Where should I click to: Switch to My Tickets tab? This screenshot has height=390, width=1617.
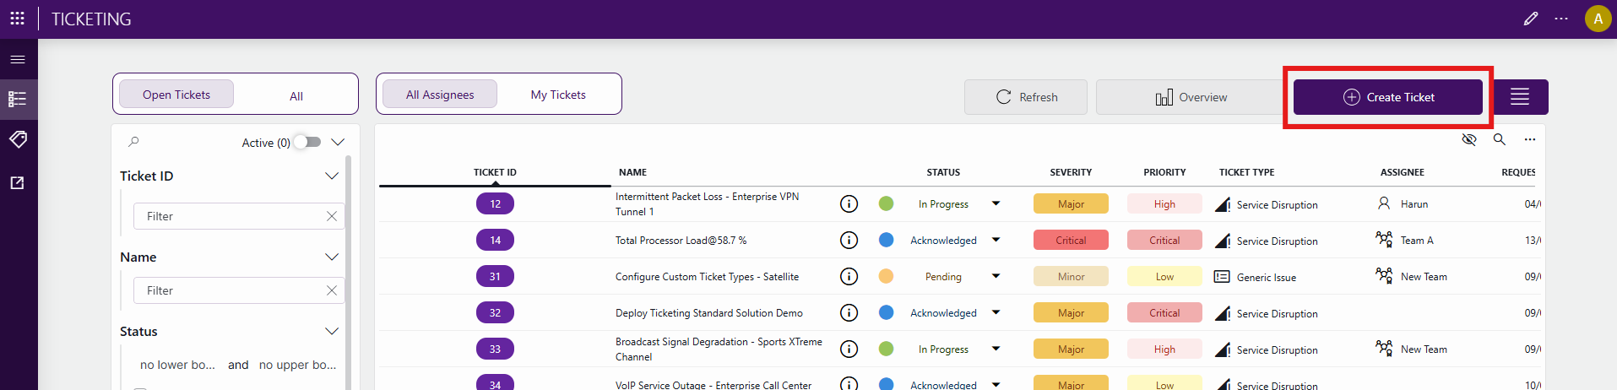pos(558,95)
